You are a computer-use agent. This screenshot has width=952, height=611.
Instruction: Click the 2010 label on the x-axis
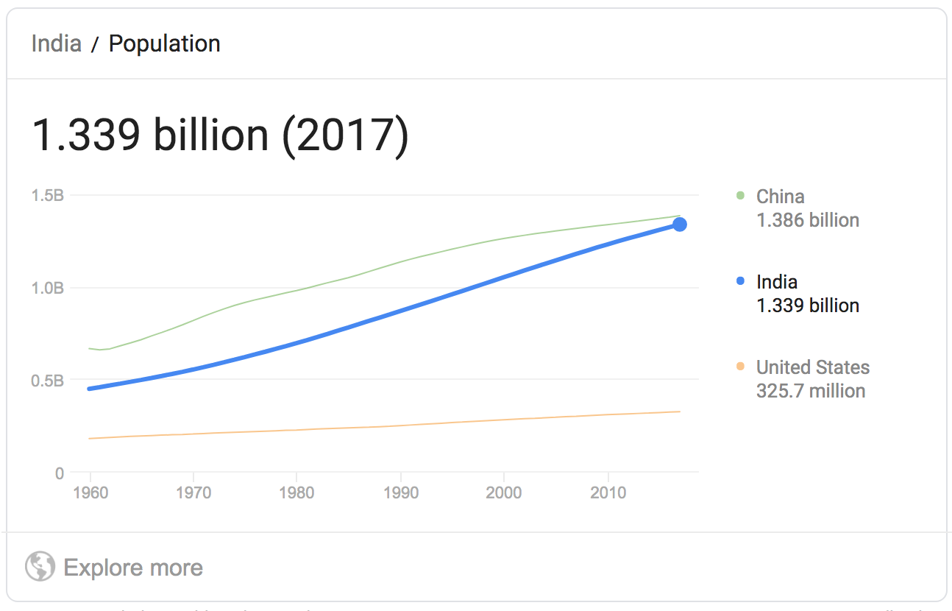pos(608,492)
